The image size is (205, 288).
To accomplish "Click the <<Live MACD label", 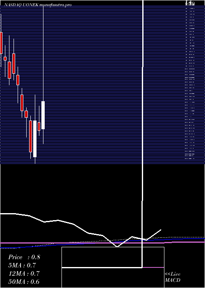I will point(173,277).
